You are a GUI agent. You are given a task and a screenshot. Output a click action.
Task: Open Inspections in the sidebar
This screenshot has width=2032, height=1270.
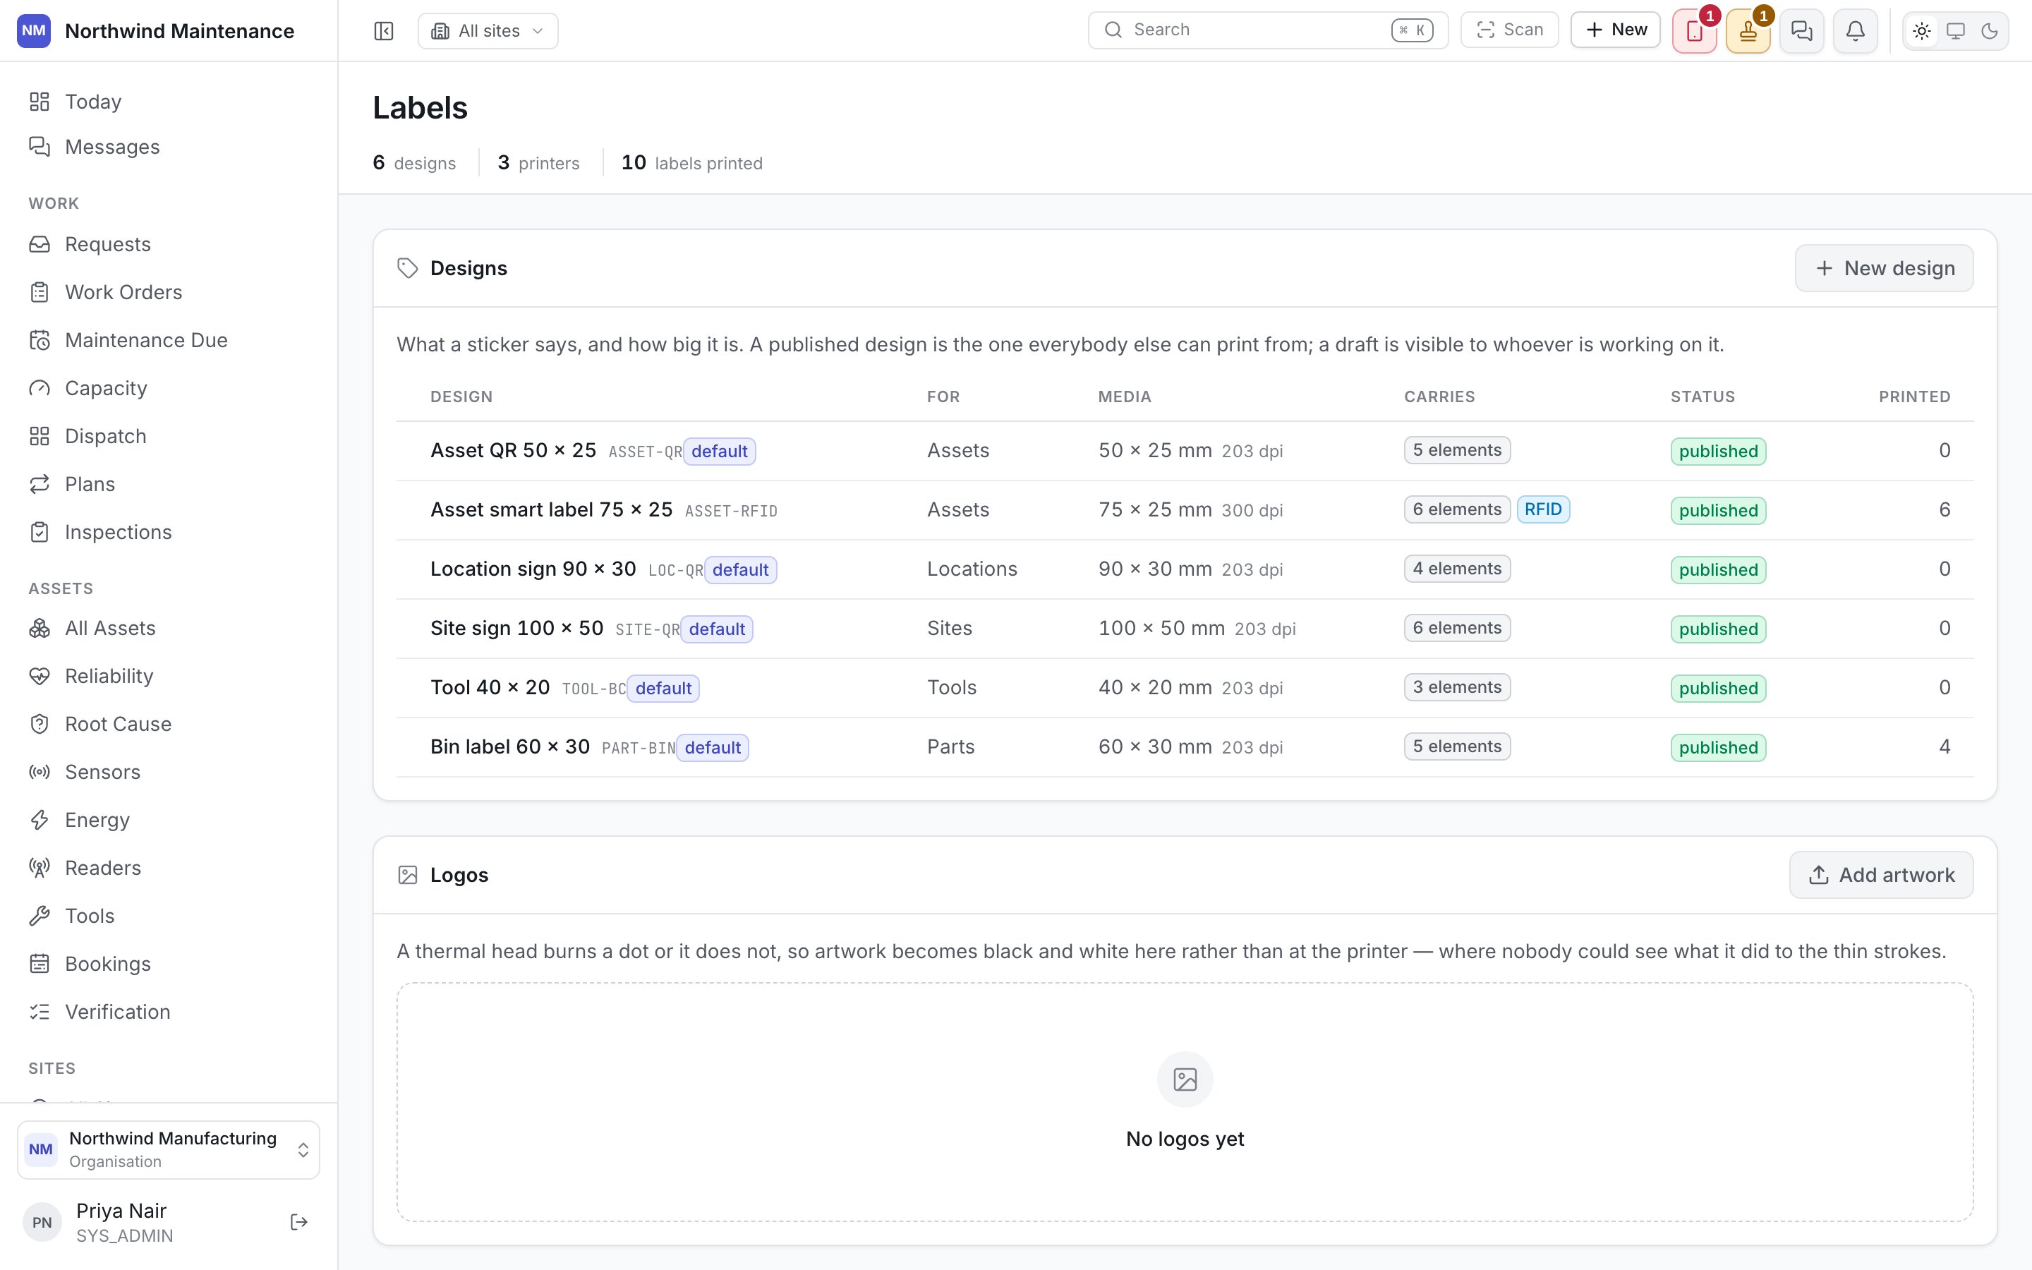(169, 533)
